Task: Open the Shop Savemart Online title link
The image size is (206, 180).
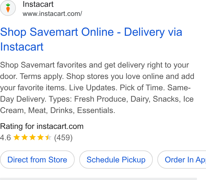Action: (x=91, y=39)
